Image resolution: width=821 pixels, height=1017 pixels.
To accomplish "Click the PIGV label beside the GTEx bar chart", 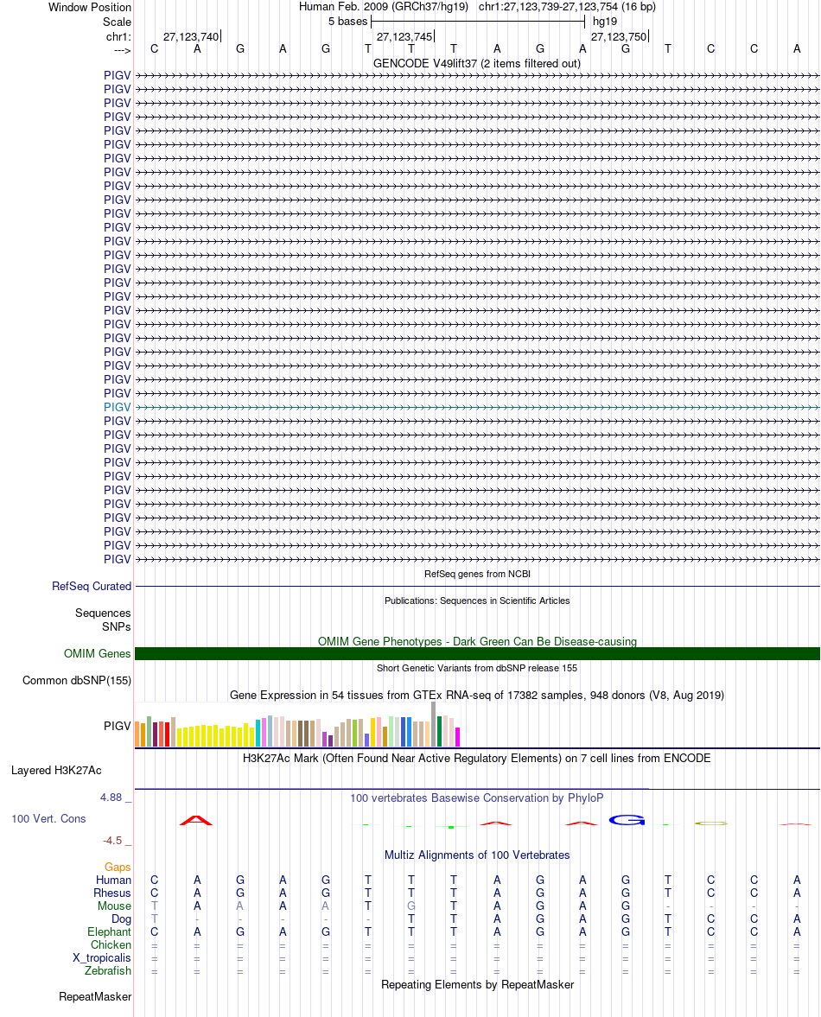I will point(118,727).
